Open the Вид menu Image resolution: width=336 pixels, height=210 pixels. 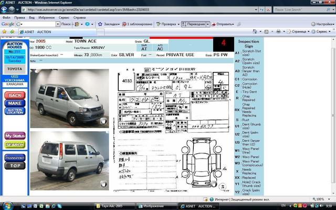point(31,17)
